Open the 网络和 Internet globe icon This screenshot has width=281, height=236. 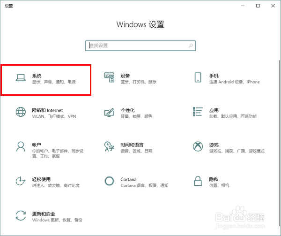click(21, 112)
